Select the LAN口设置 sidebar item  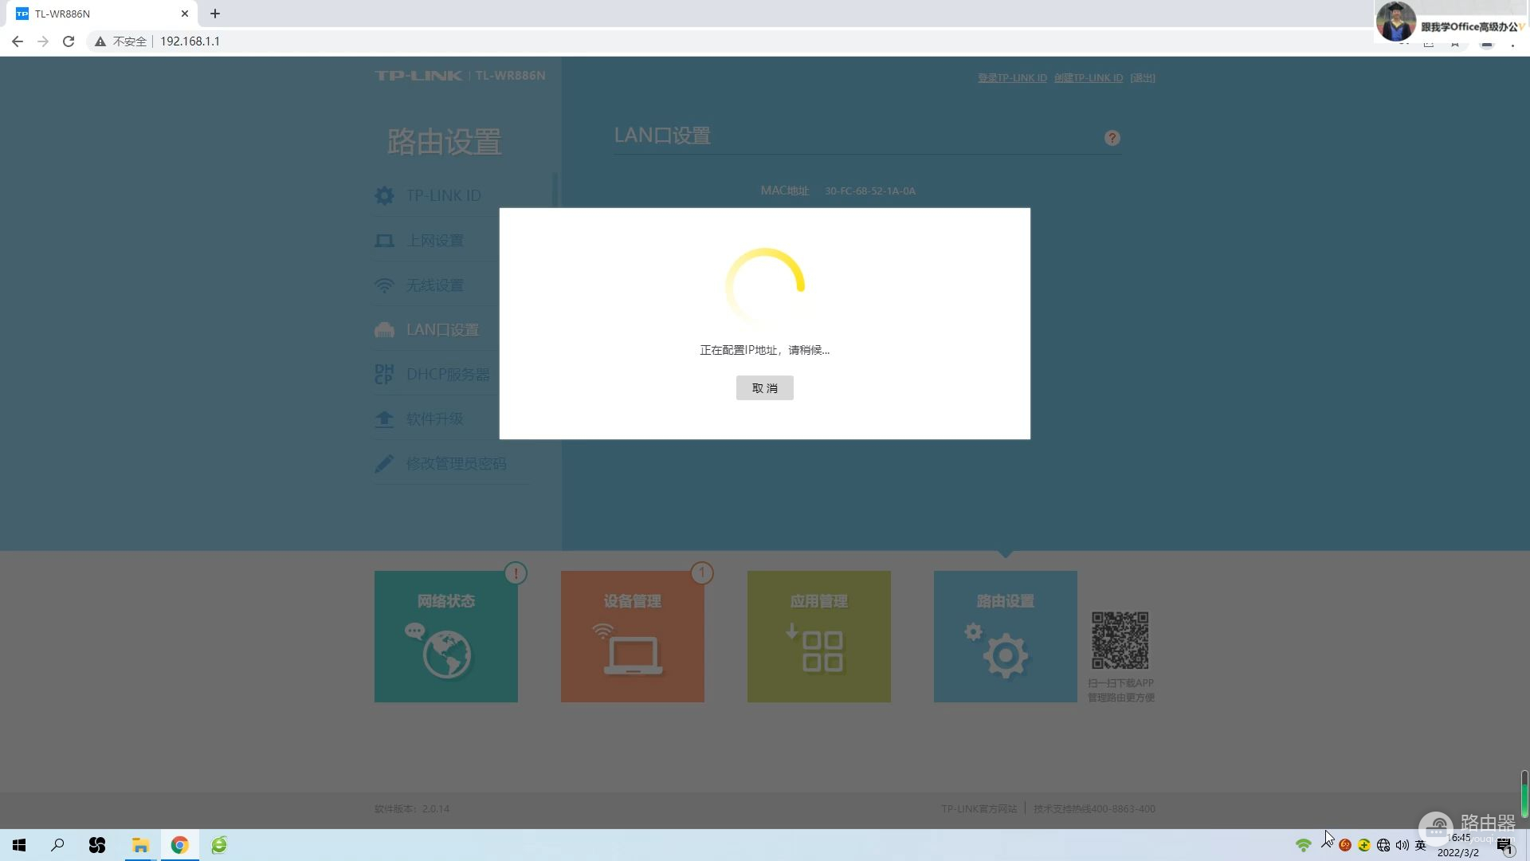pos(442,330)
